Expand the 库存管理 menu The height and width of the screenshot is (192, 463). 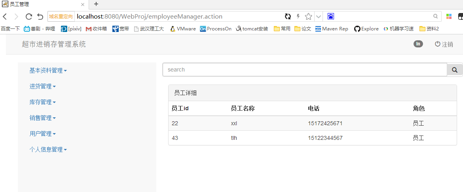42,102
